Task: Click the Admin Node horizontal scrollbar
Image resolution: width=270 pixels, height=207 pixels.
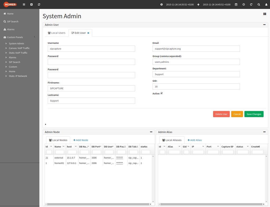Action: coord(98,204)
